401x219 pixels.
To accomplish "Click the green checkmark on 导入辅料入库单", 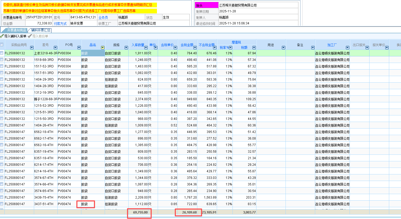I will tap(2, 36).
